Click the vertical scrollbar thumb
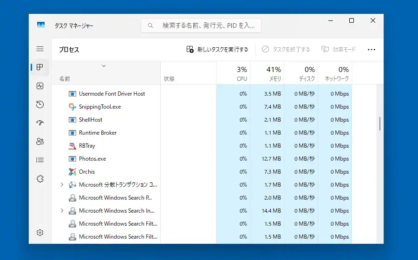 tap(380, 123)
